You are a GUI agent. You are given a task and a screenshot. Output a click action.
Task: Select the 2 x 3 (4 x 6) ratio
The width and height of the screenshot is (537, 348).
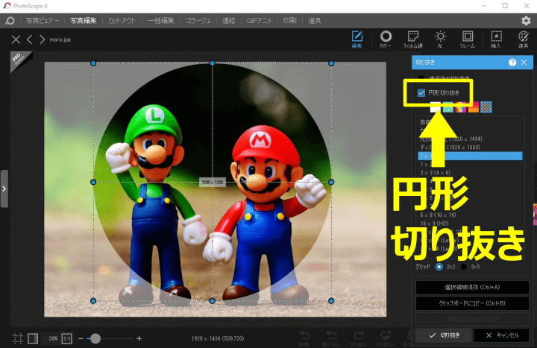point(470,173)
